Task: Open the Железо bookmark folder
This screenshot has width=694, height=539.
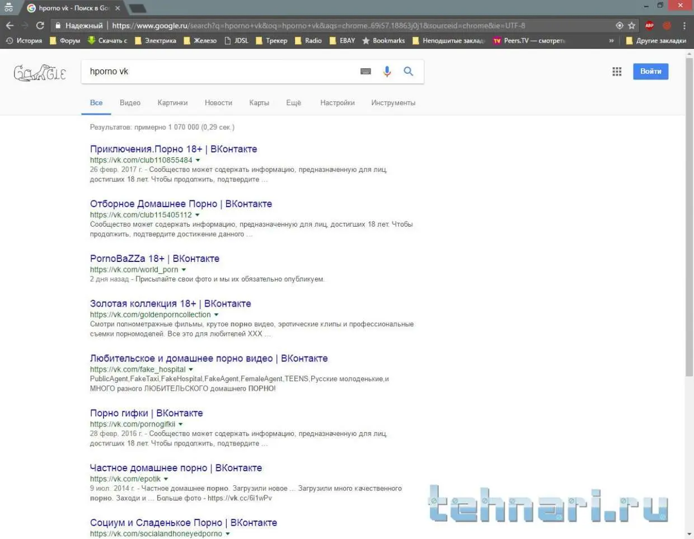Action: [200, 40]
